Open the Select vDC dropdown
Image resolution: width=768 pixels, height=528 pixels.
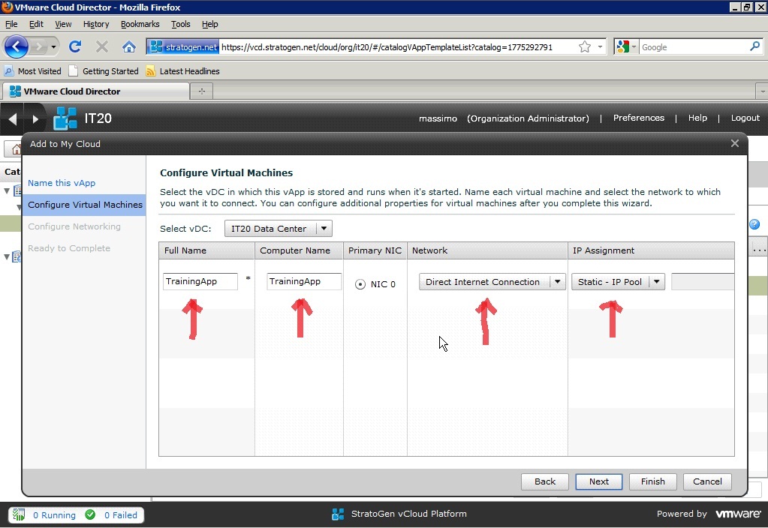coord(279,229)
